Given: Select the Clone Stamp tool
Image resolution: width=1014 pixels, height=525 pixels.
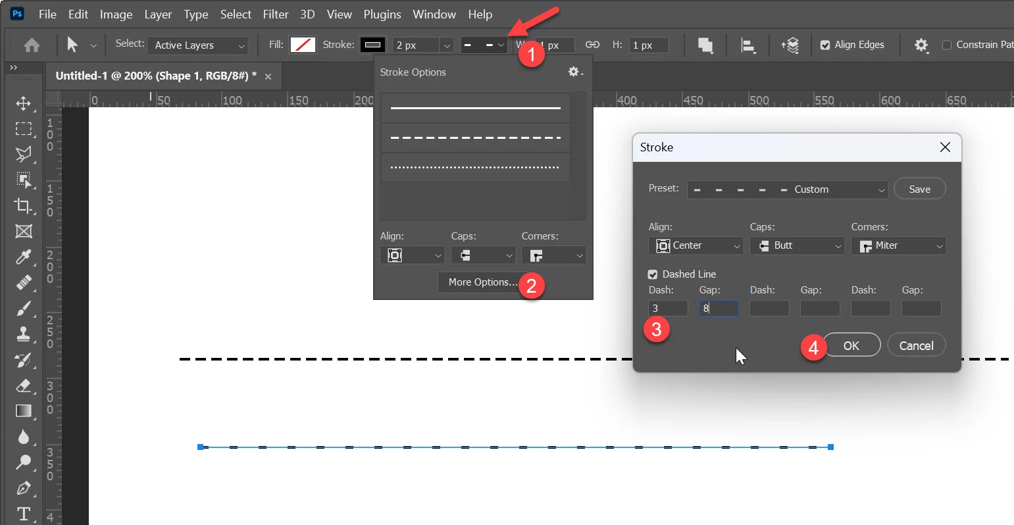Looking at the screenshot, I should click(24, 334).
